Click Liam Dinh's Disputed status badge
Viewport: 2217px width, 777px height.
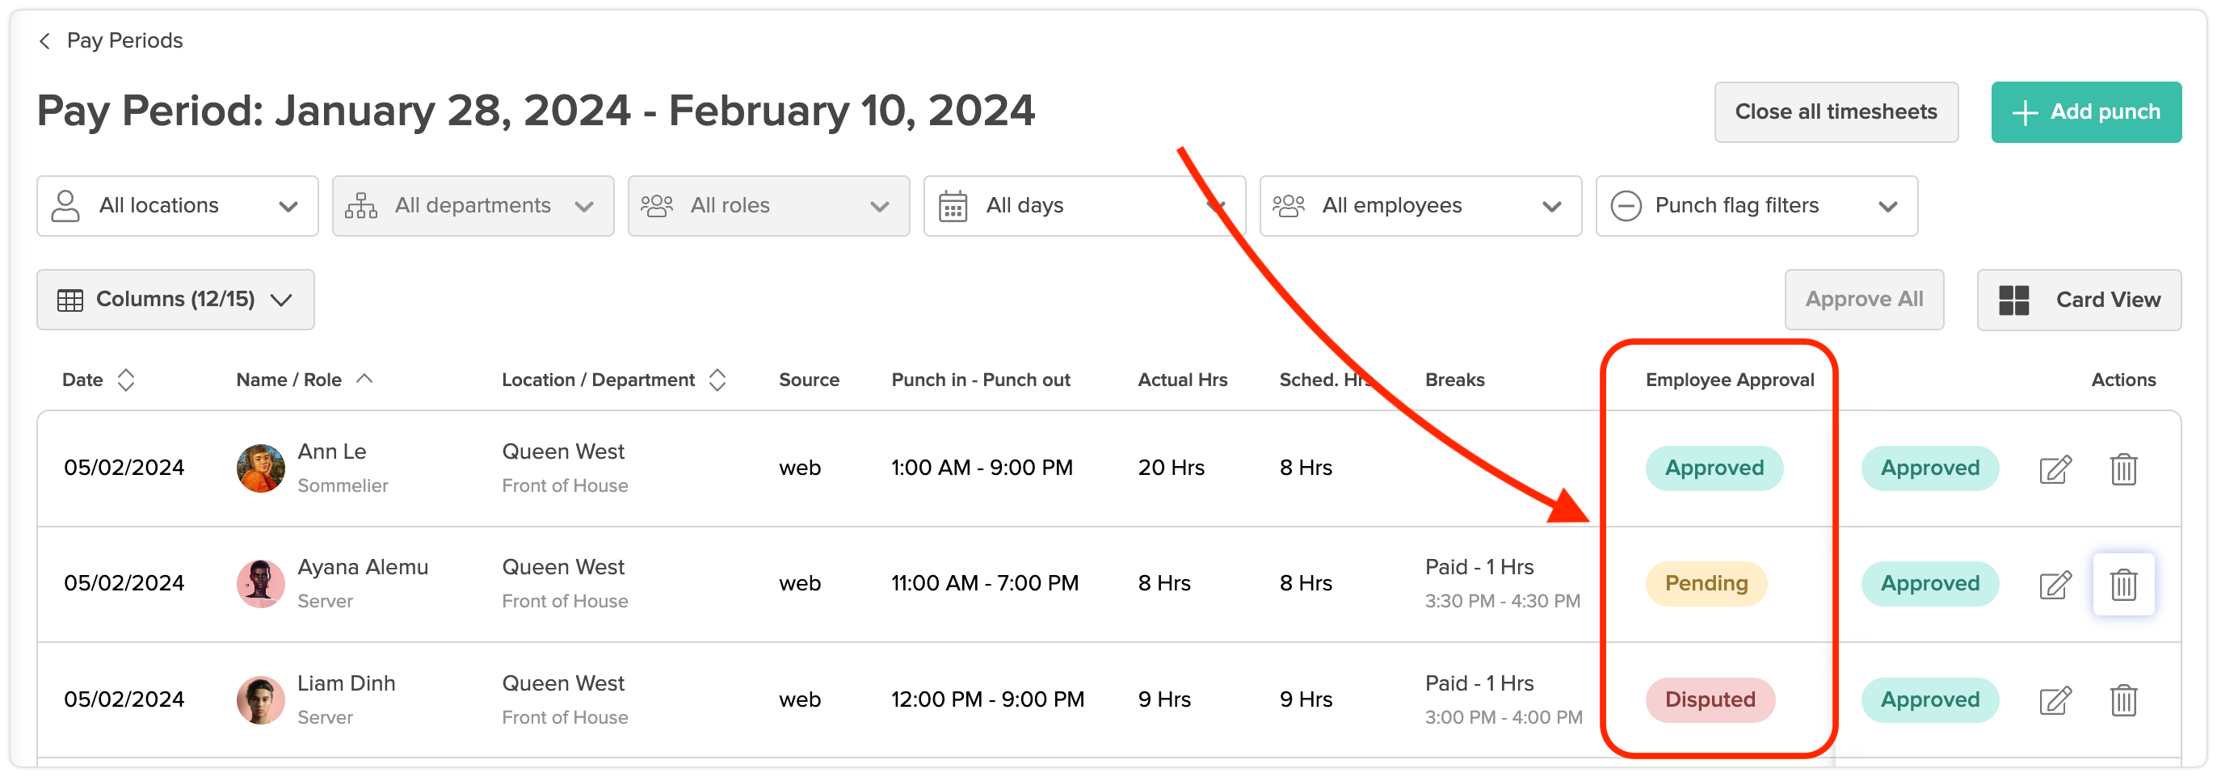(1710, 699)
